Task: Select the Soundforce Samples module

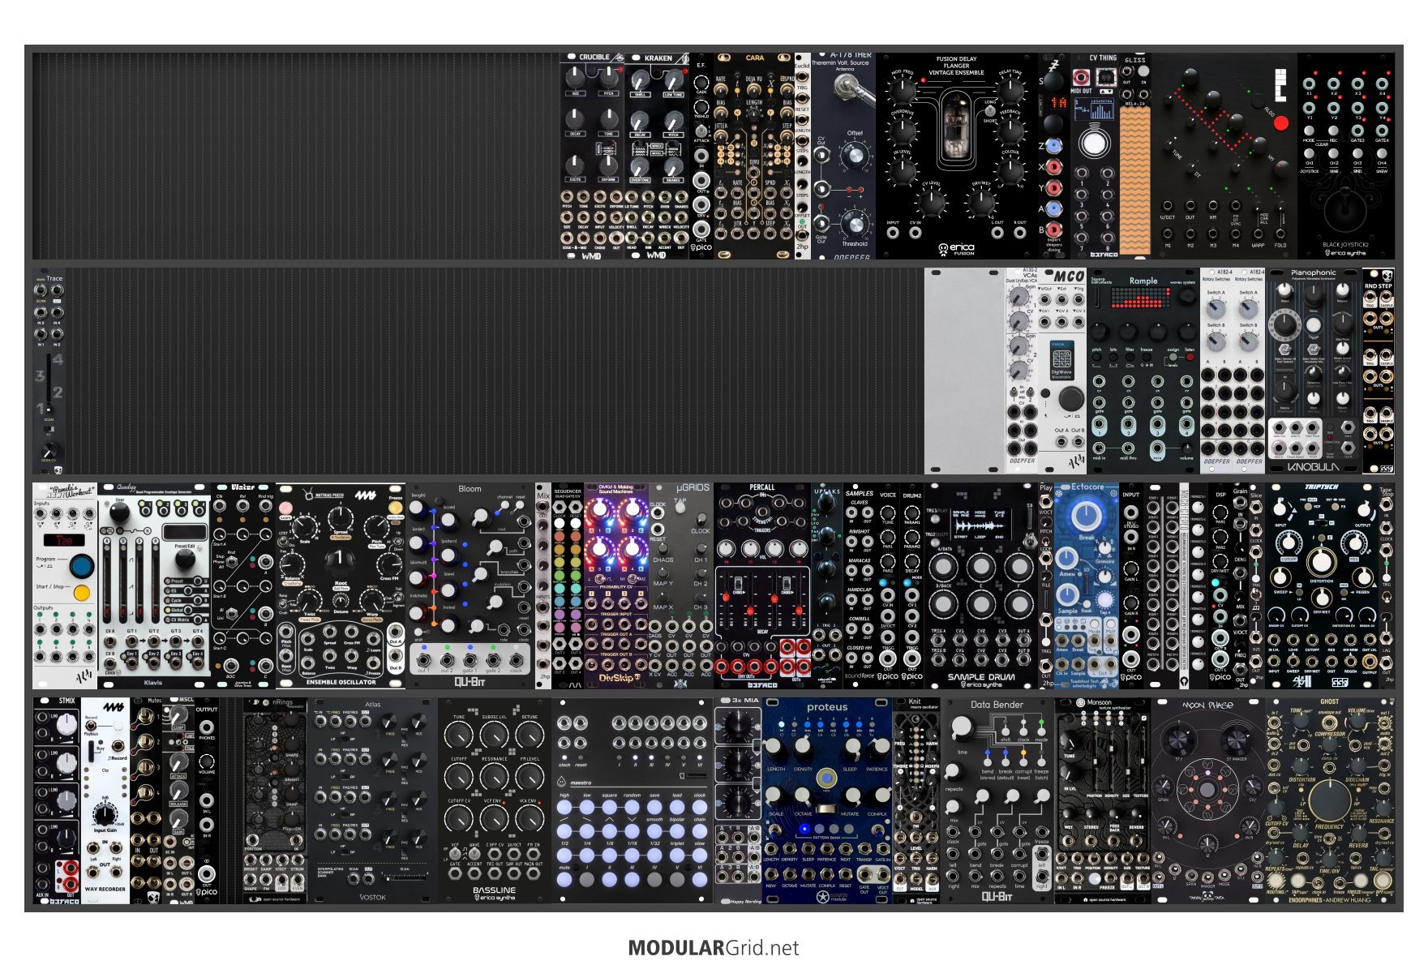Action: [x=860, y=585]
